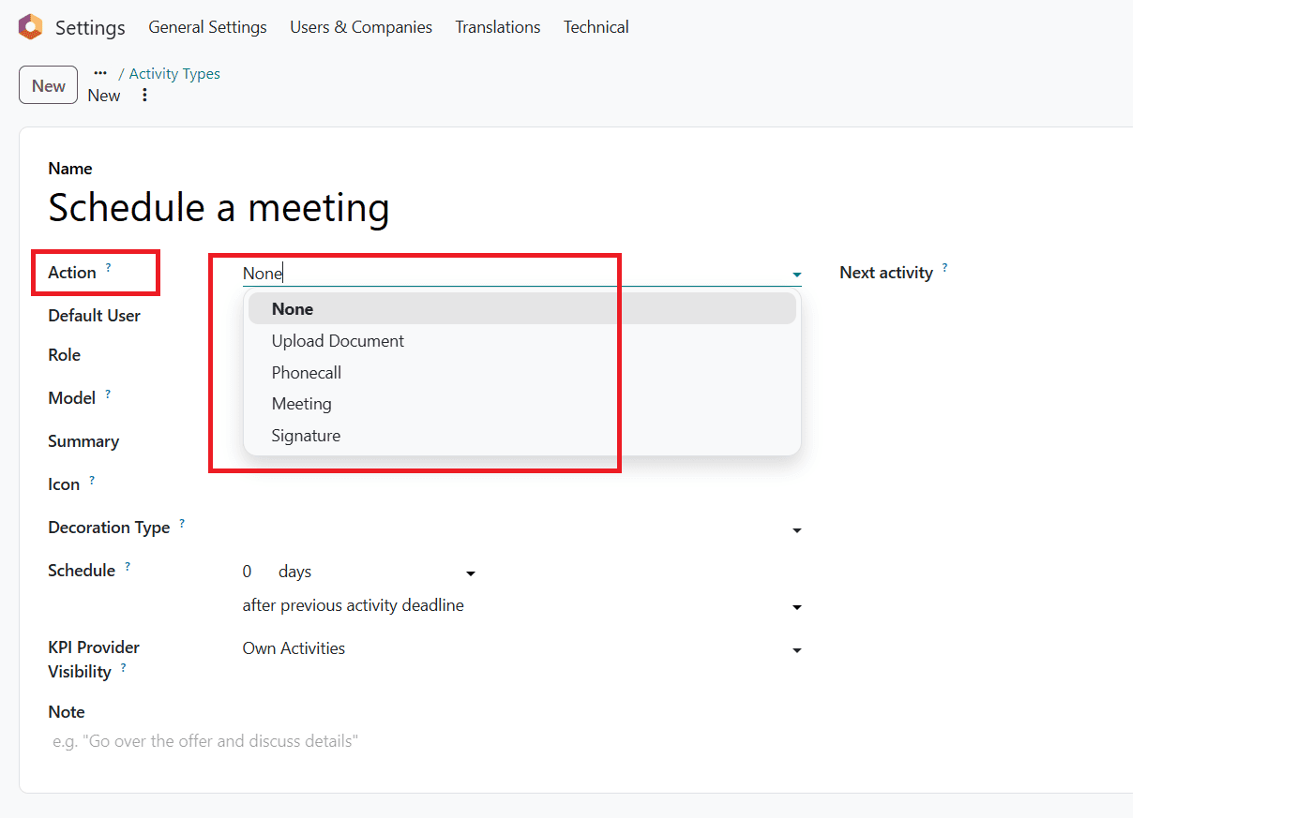Expand the collapsed breadcrumb ellipsis
Viewport: 1312px width, 818px height.
[100, 73]
